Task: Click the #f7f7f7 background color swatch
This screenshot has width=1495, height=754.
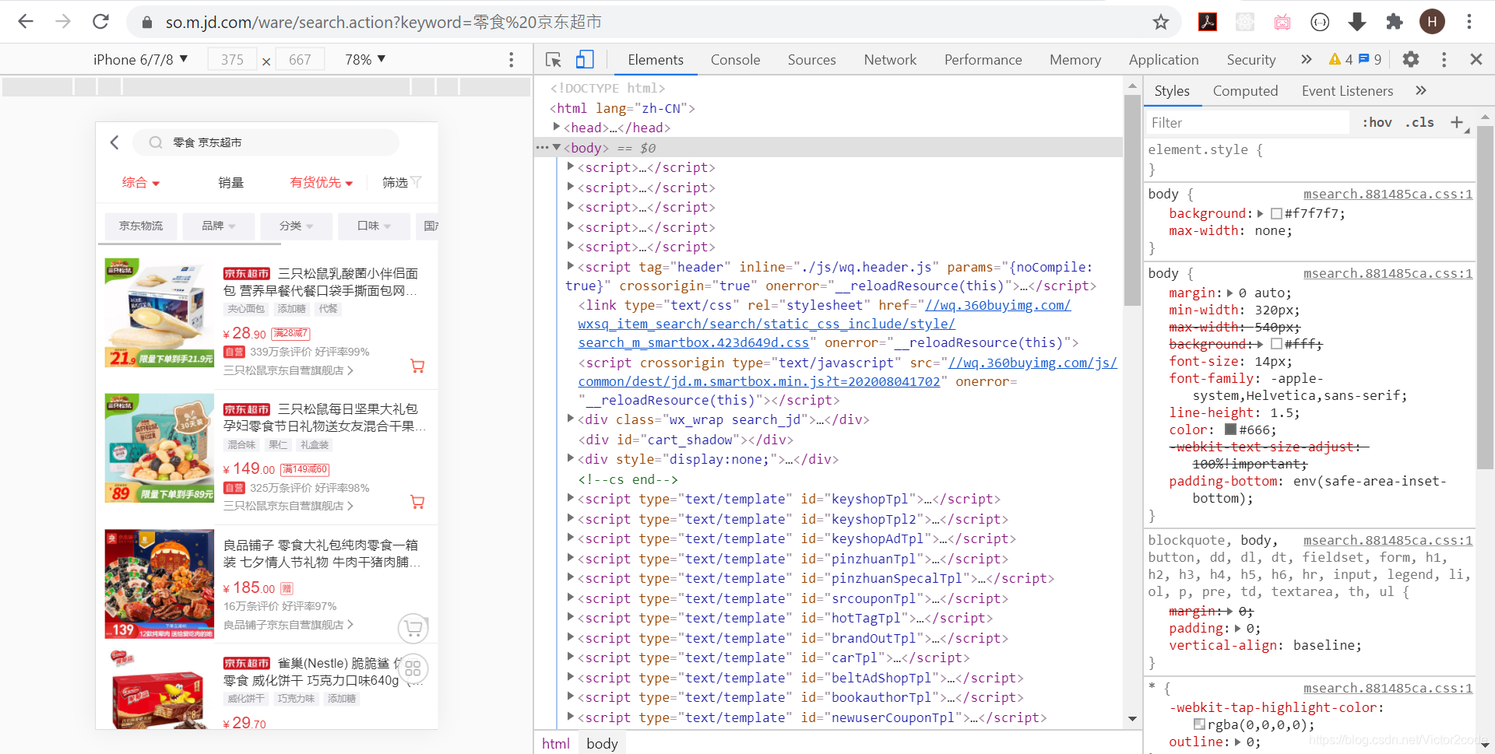Action: tap(1276, 213)
